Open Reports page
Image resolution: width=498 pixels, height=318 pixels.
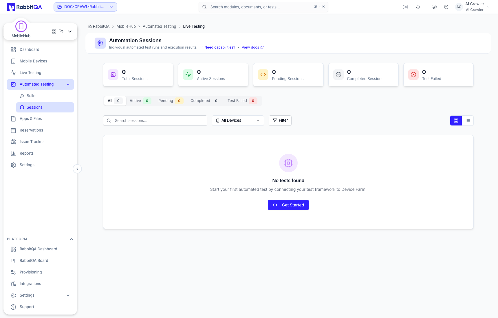40,154
